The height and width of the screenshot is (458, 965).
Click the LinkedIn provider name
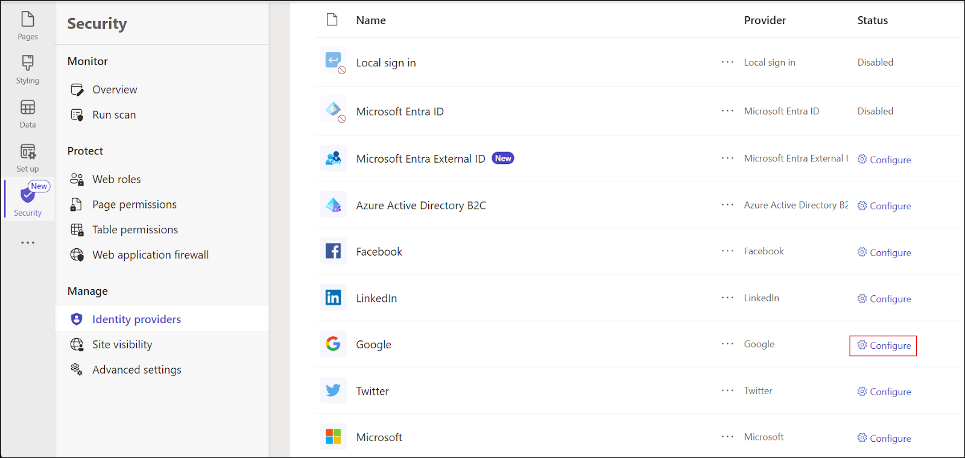click(376, 298)
